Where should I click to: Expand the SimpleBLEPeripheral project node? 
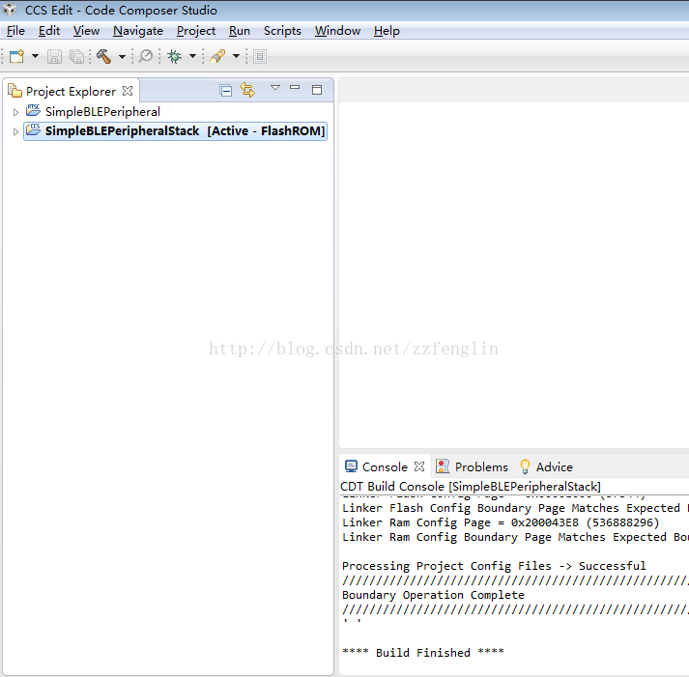[15, 112]
